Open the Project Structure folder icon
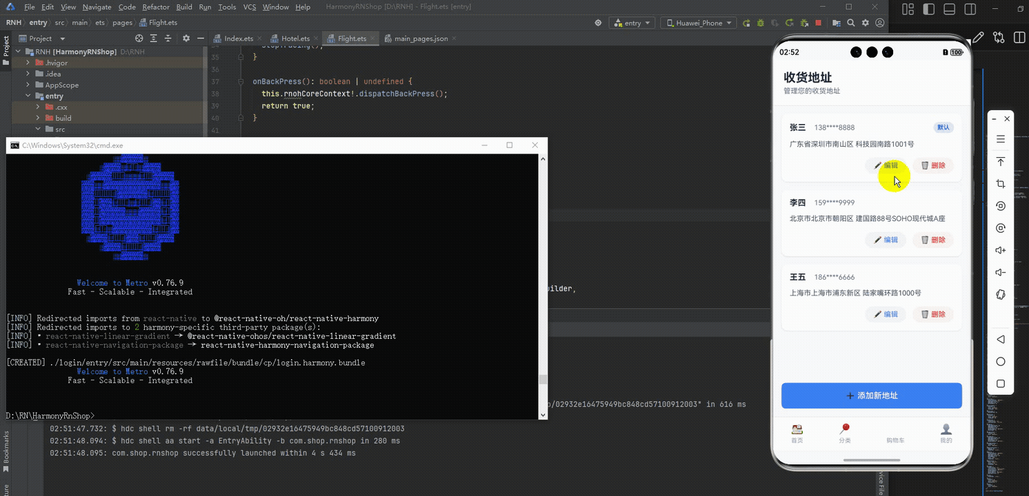Image resolution: width=1029 pixels, height=496 pixels. 836,23
